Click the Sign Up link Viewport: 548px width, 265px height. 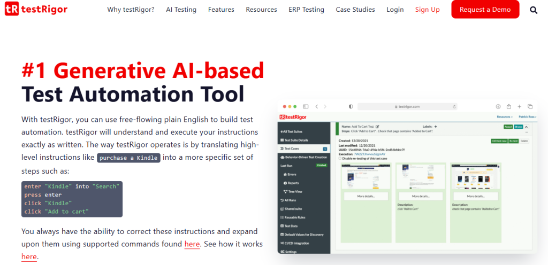point(428,10)
